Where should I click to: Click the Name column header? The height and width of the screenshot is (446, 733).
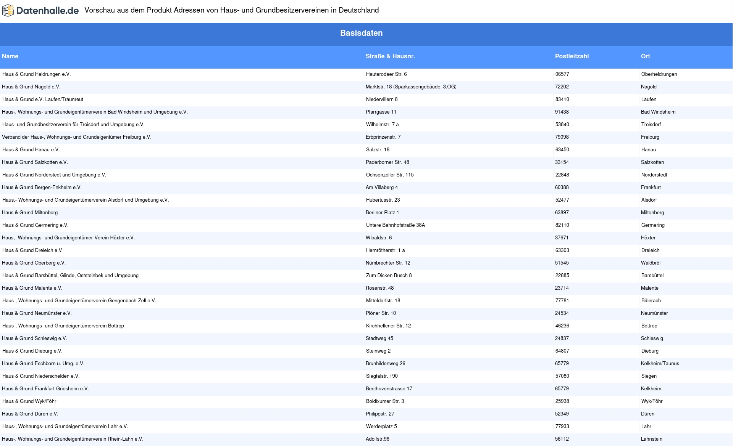tap(10, 56)
